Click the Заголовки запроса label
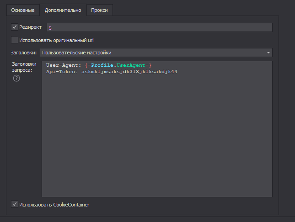The height and width of the screenshot is (222, 295). pyautogui.click(x=24, y=67)
